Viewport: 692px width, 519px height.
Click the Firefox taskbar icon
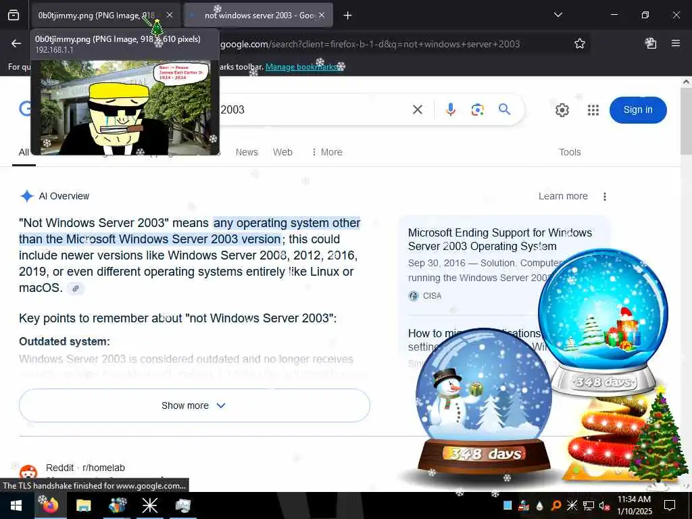point(51,505)
